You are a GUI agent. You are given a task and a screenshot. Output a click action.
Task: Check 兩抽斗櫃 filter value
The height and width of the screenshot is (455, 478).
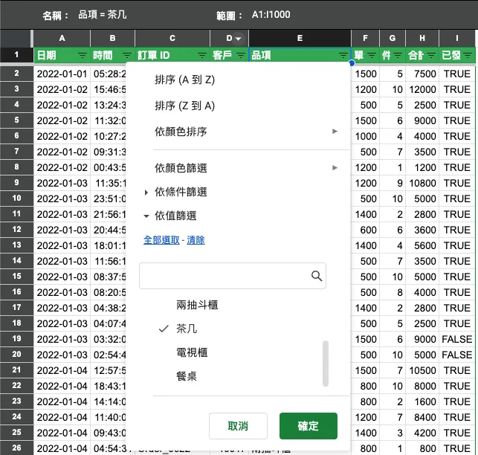pos(197,305)
